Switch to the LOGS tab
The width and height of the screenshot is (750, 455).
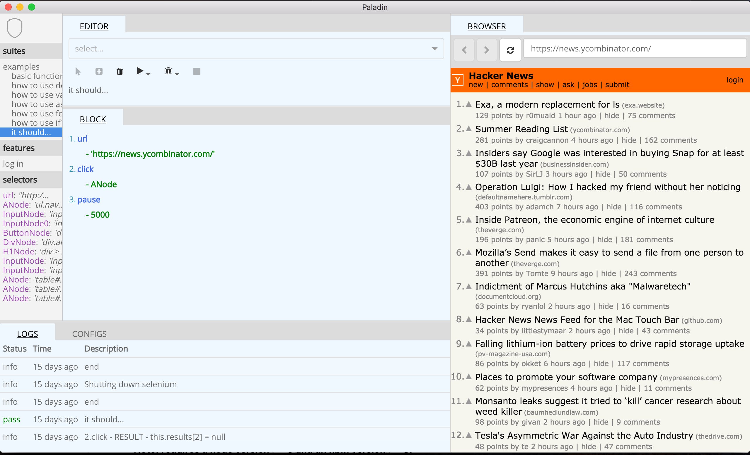pos(28,334)
